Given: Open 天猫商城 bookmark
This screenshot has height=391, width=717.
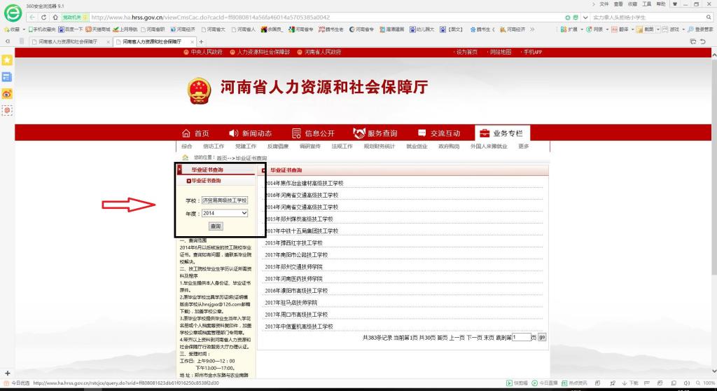Looking at the screenshot, I should [98, 29].
